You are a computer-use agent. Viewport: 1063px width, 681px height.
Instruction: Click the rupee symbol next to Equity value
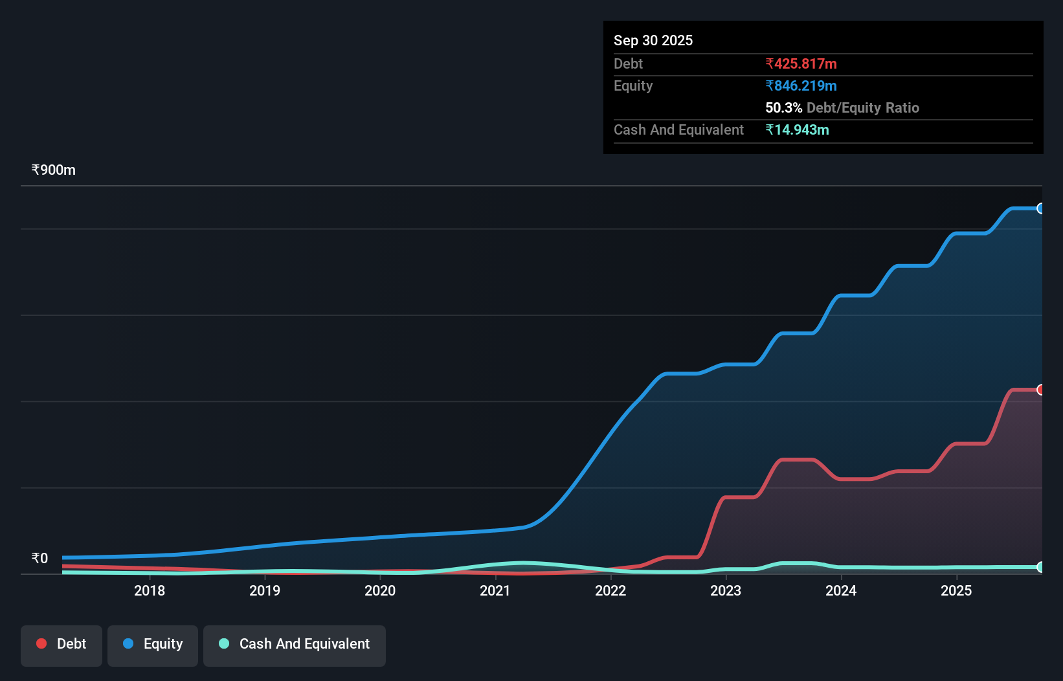click(x=768, y=85)
